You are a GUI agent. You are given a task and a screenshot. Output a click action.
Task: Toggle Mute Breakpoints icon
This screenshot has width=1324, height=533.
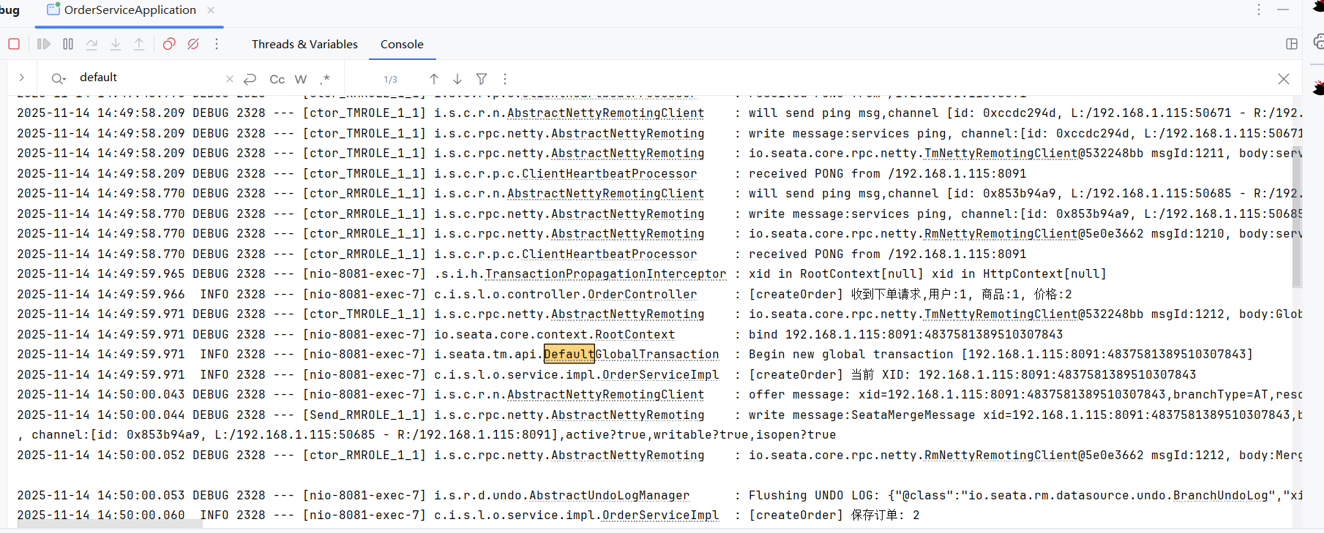193,44
